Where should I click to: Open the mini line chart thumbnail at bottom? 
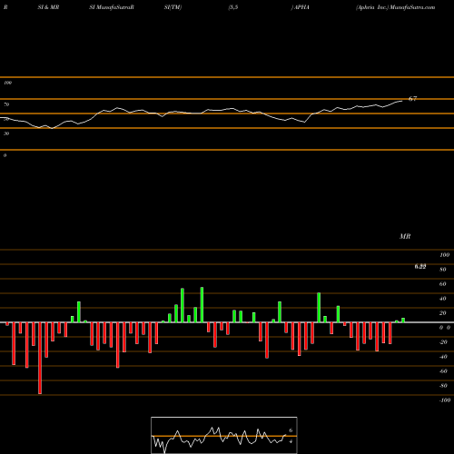[x=224, y=435]
